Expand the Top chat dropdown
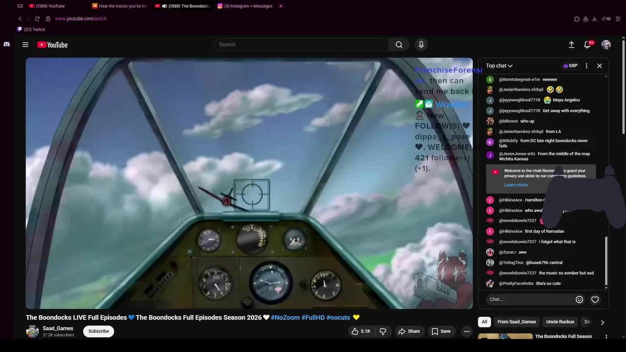 pyautogui.click(x=499, y=66)
